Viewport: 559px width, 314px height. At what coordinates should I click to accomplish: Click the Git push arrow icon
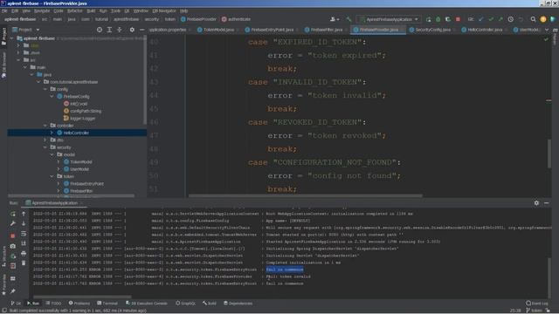tap(500, 19)
